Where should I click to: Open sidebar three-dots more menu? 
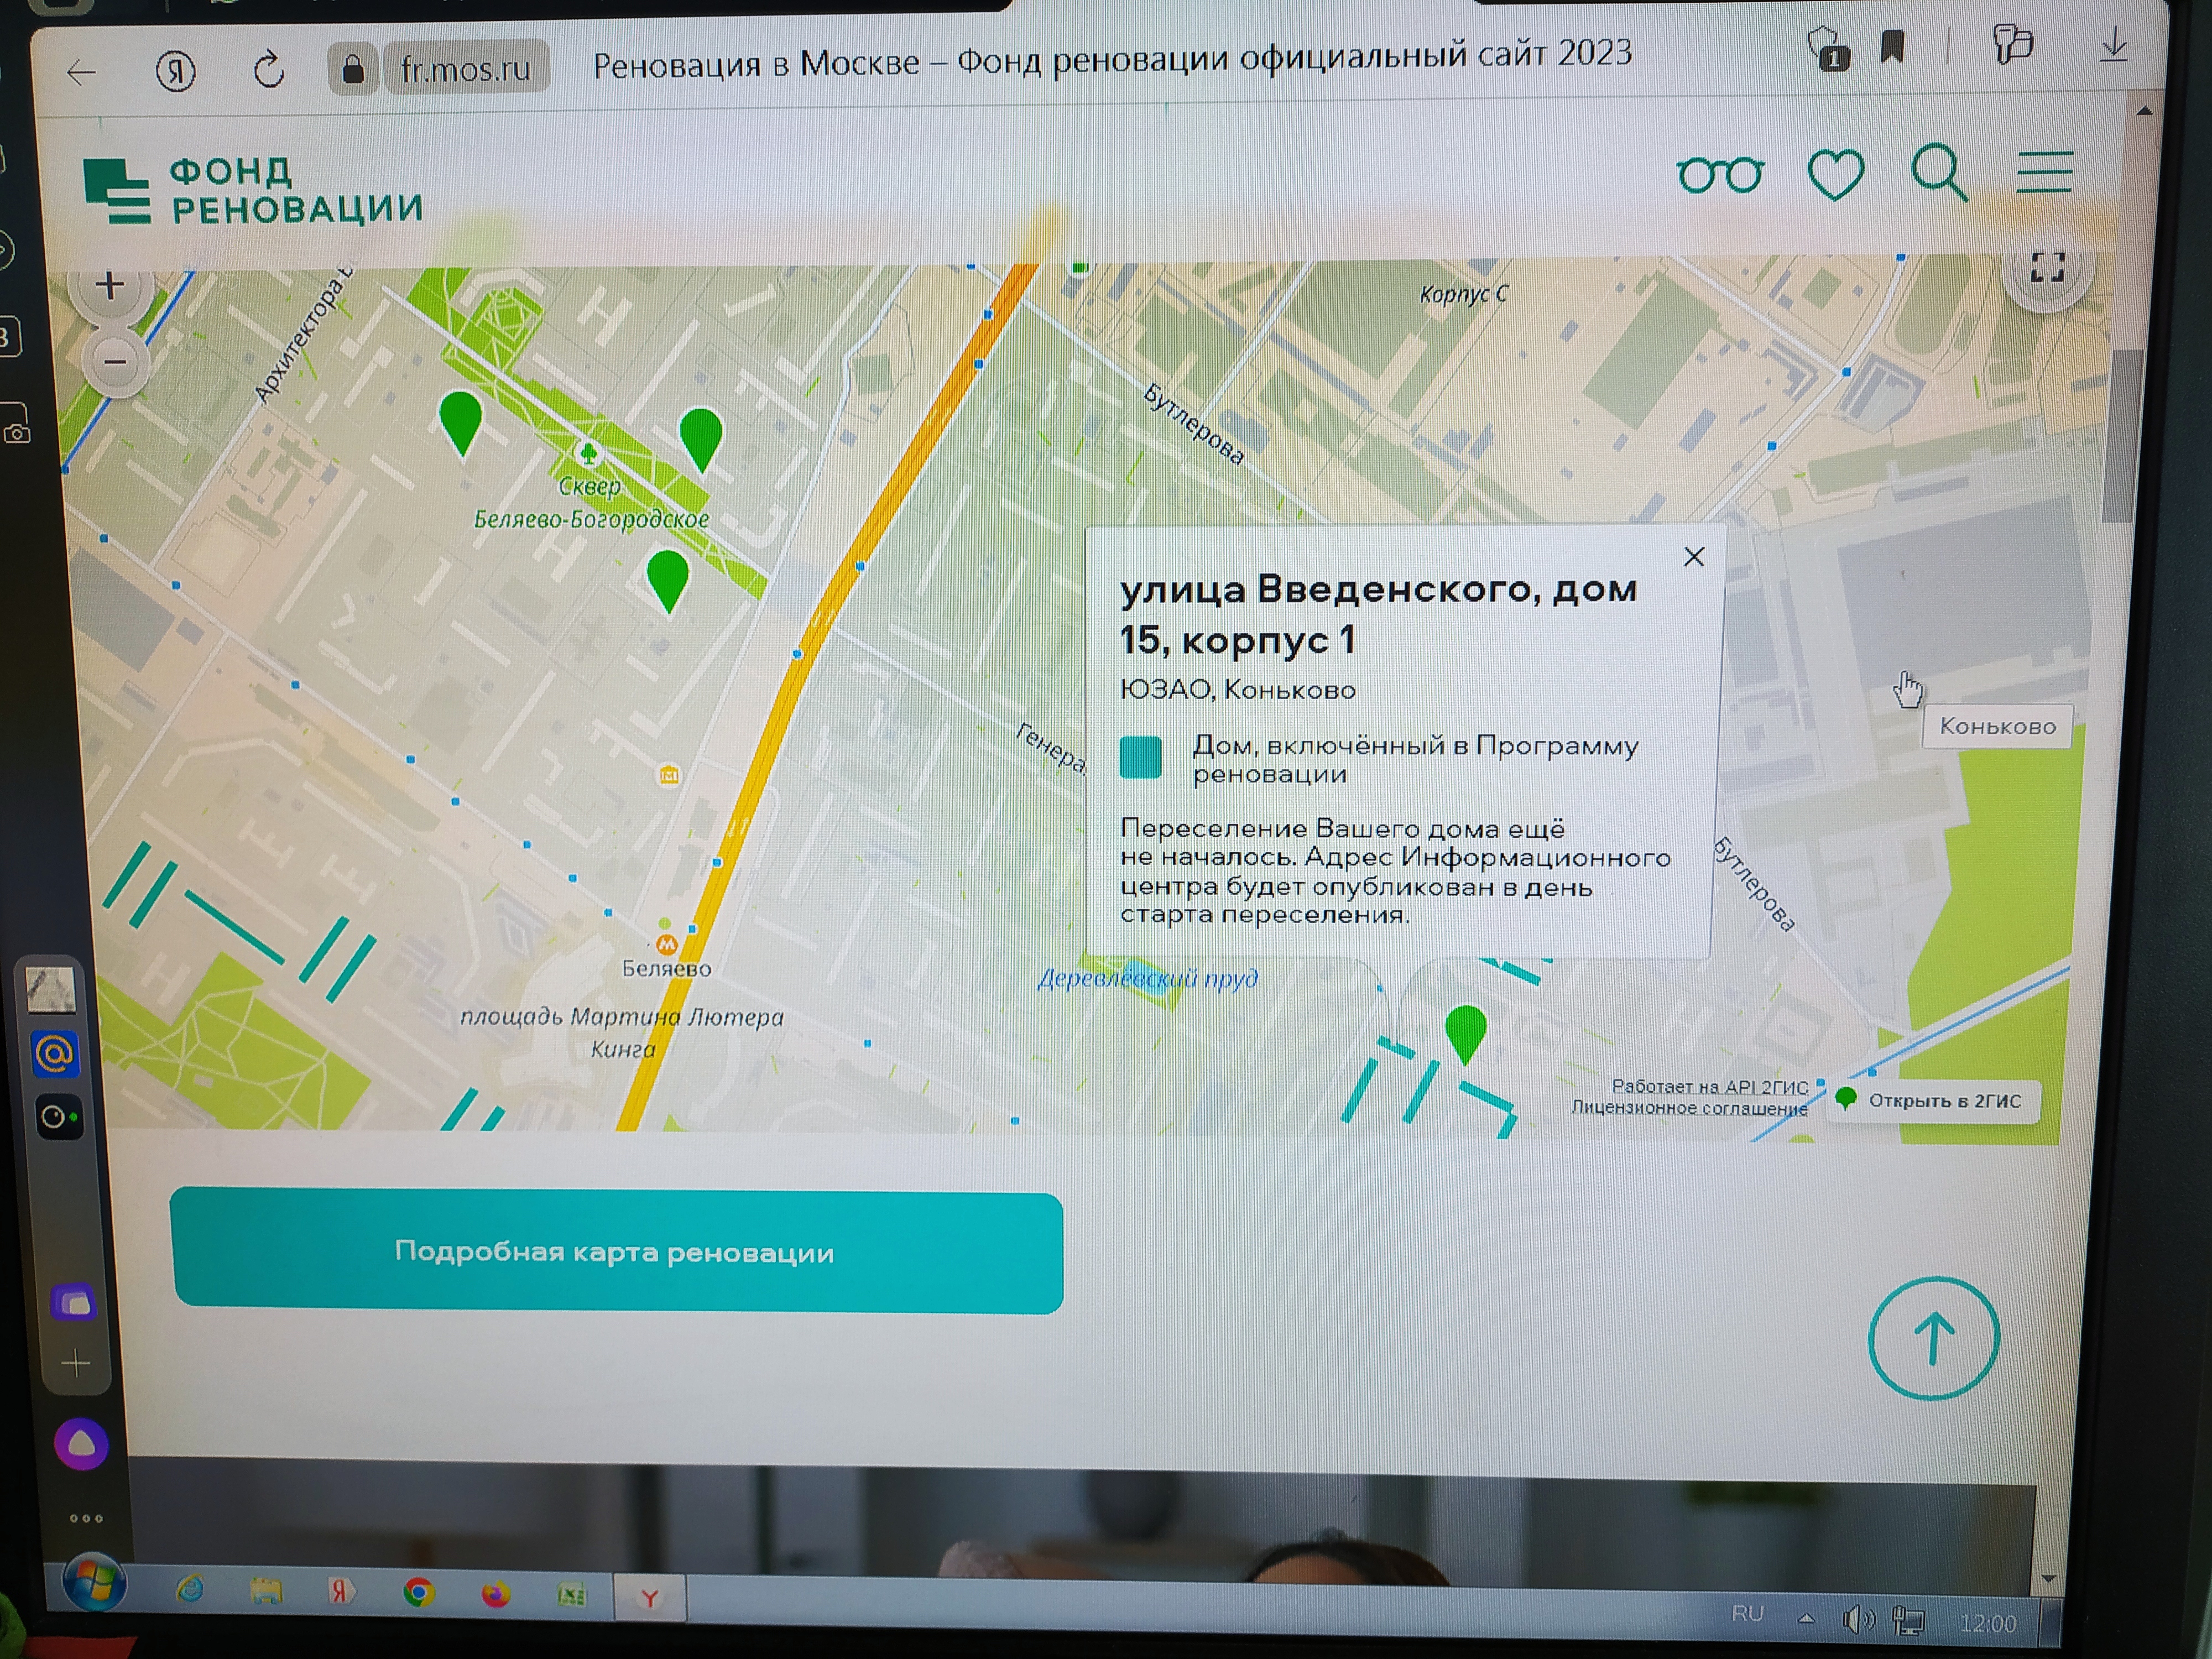tap(86, 1518)
